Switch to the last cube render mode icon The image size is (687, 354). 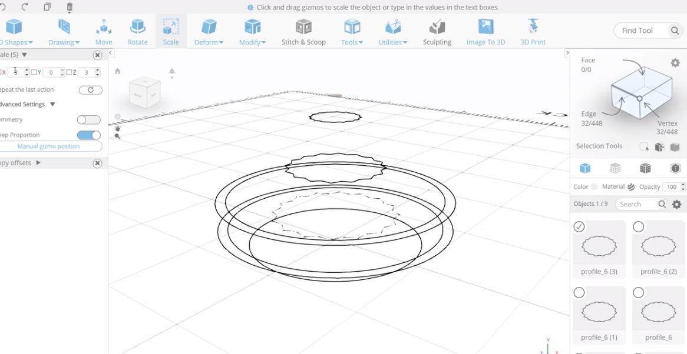point(675,168)
